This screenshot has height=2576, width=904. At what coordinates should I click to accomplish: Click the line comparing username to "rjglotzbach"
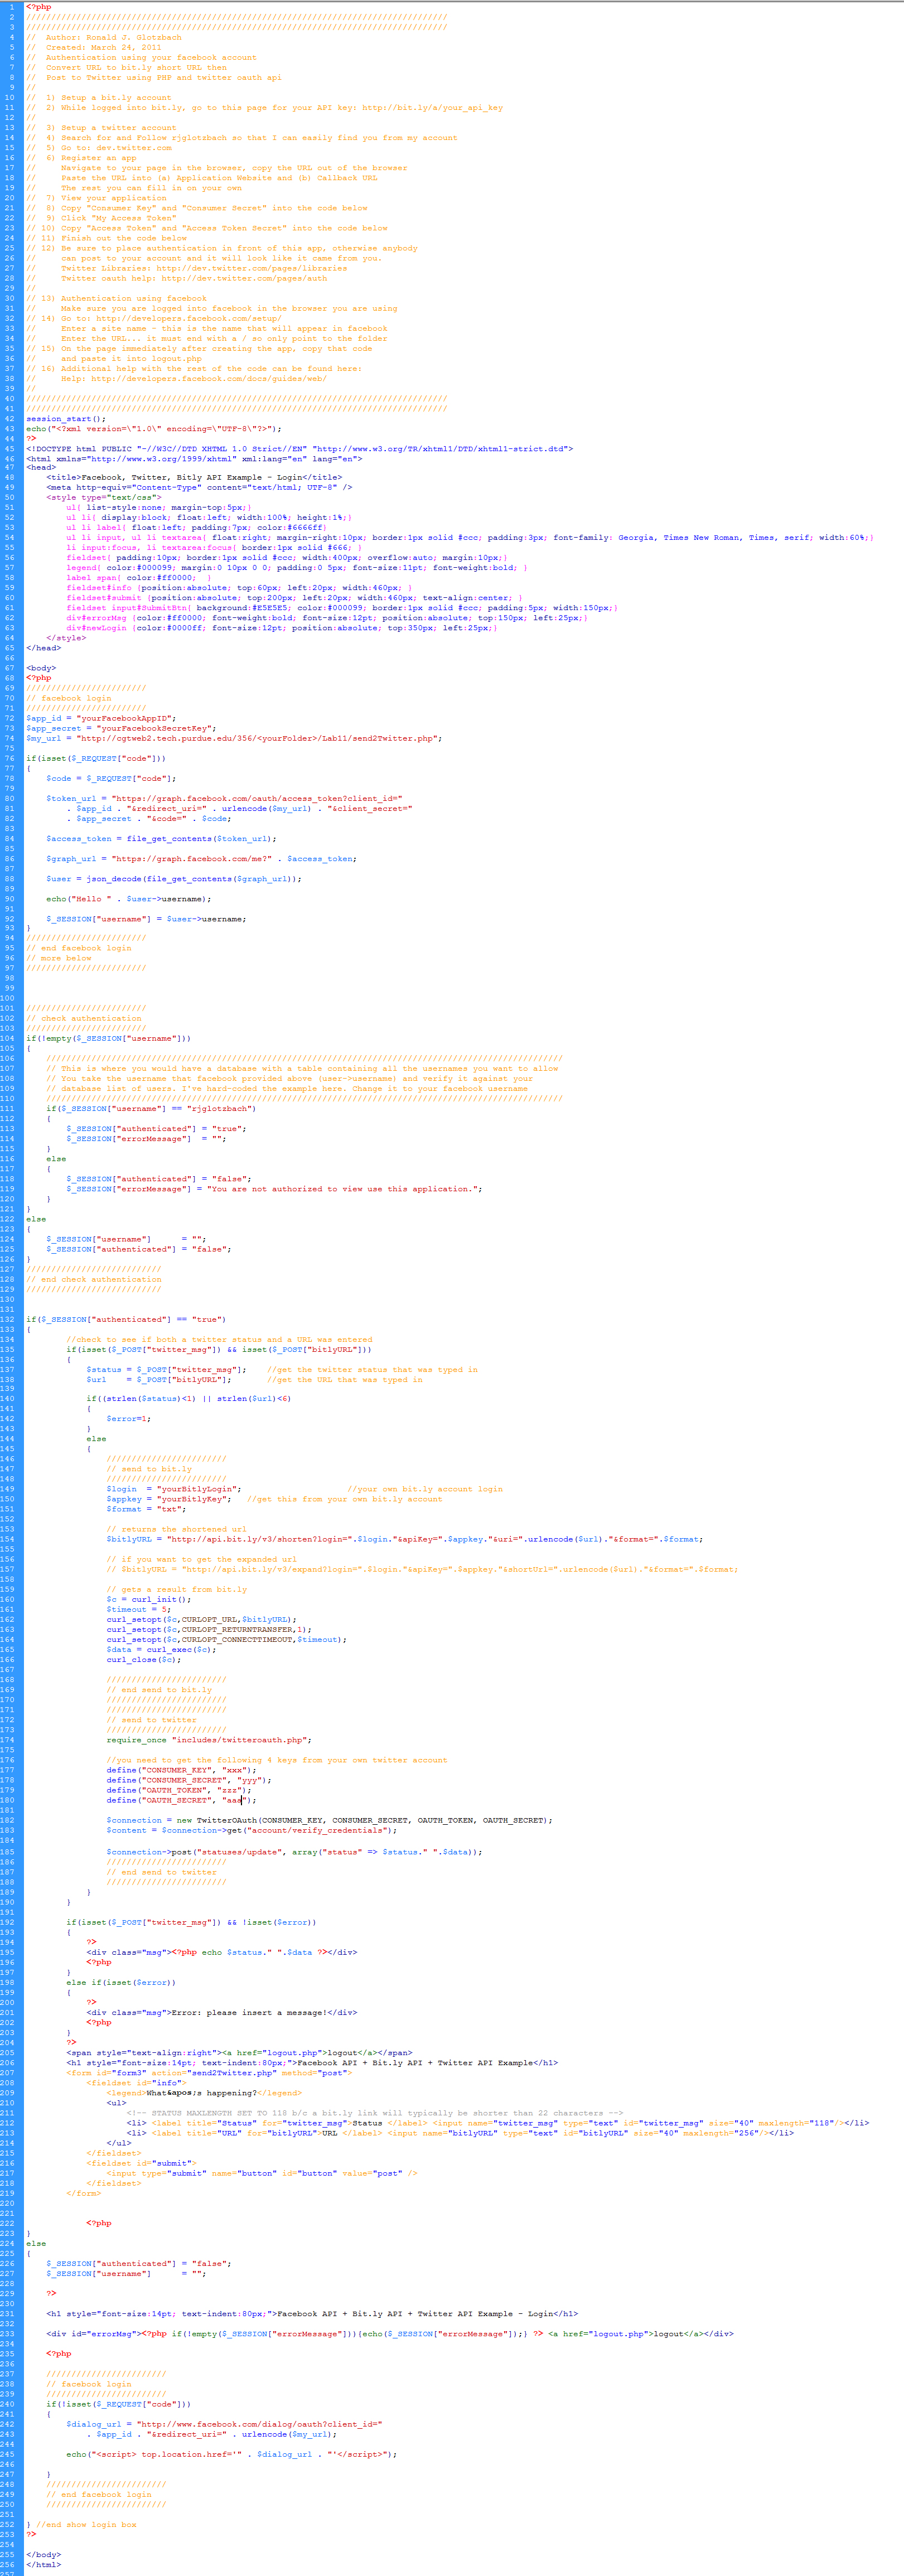(151, 1108)
